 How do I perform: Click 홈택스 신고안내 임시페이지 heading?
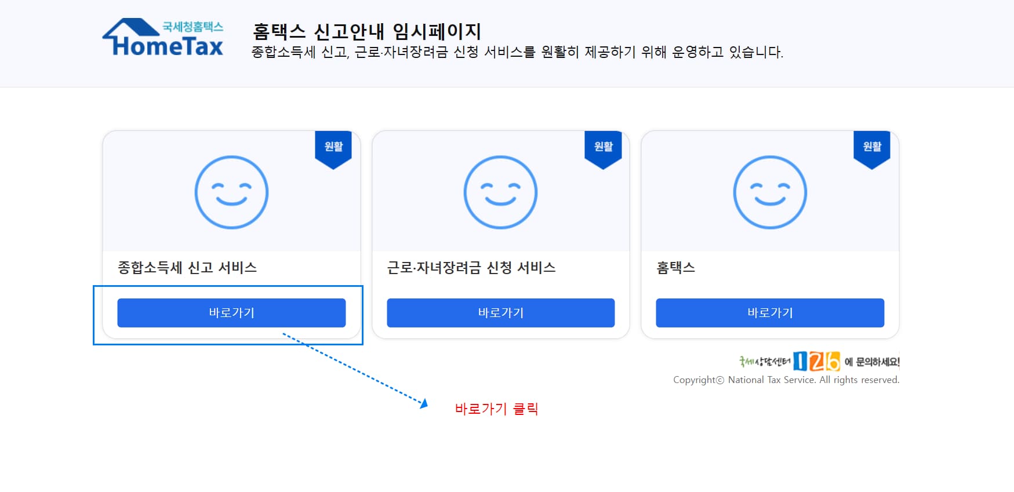click(x=367, y=31)
